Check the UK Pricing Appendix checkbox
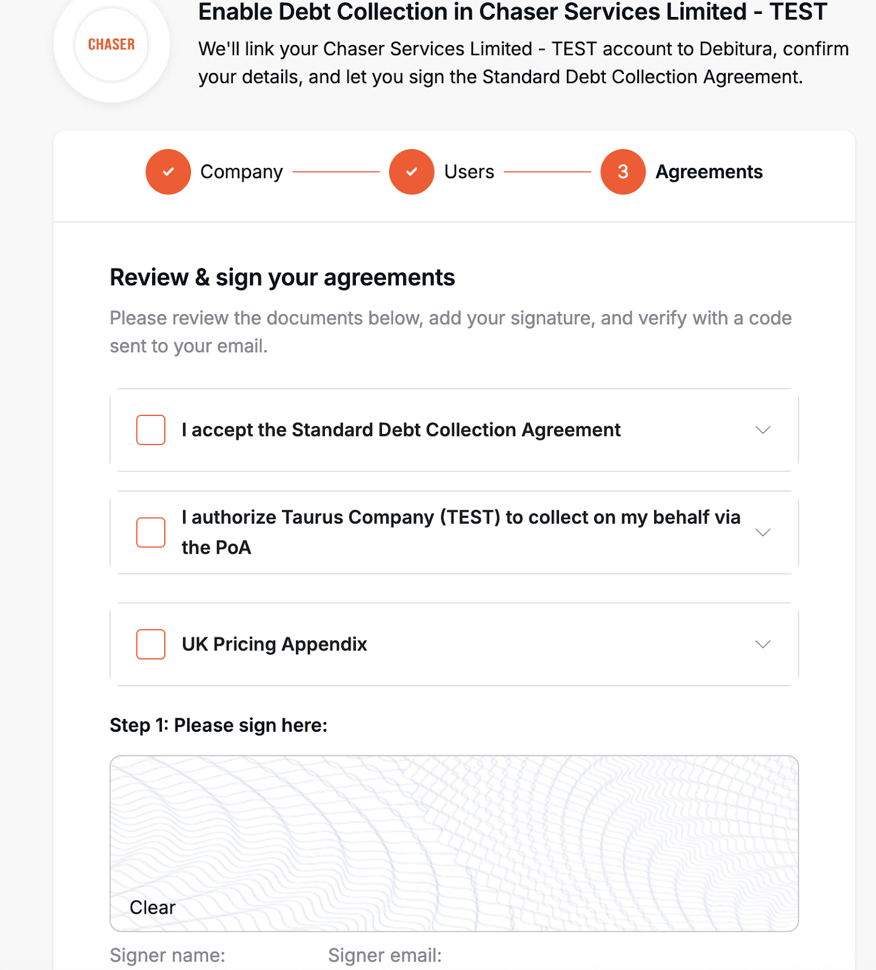Image resolution: width=876 pixels, height=970 pixels. point(151,644)
